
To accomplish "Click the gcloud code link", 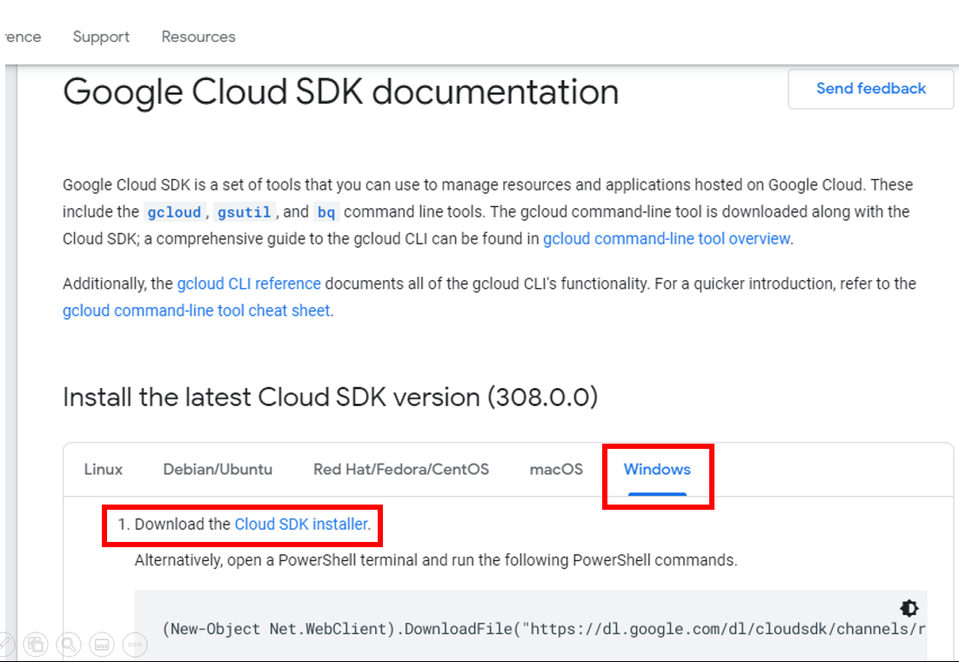I will coord(174,212).
